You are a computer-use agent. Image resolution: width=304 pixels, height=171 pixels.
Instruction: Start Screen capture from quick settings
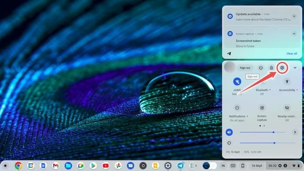click(x=262, y=108)
